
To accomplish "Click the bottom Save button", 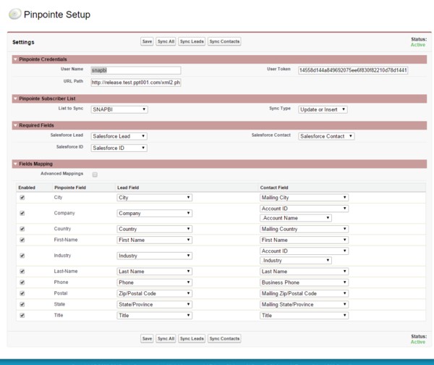I will 147,338.
